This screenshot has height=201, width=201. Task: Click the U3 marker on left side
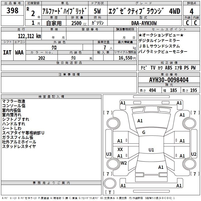109,154
